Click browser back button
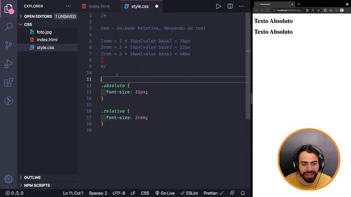This screenshot has width=351, height=197. (x=257, y=10)
